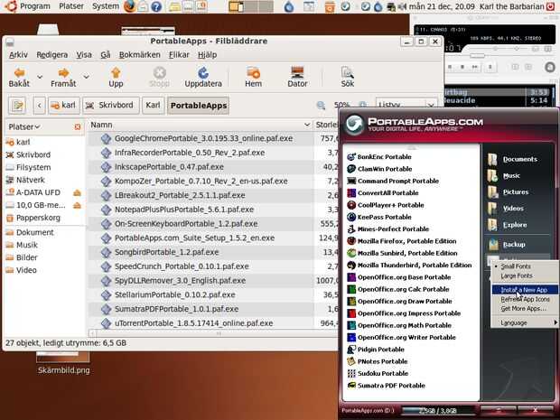Click the Bakåt (Back) arrow icon
The width and height of the screenshot is (560, 420).
pos(19,73)
